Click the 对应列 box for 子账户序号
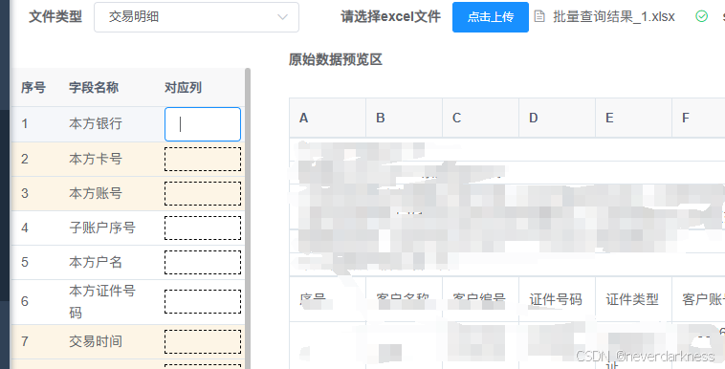Image resolution: width=725 pixels, height=369 pixels. click(203, 228)
